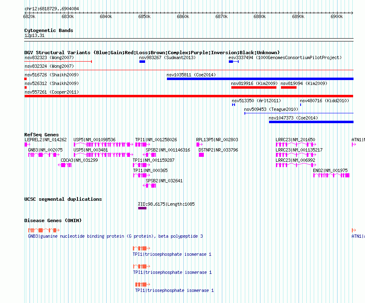The width and height of the screenshot is (365, 303).
Task: Click the 6880k mark on the ruler
Action: pyautogui.click(x=260, y=16)
